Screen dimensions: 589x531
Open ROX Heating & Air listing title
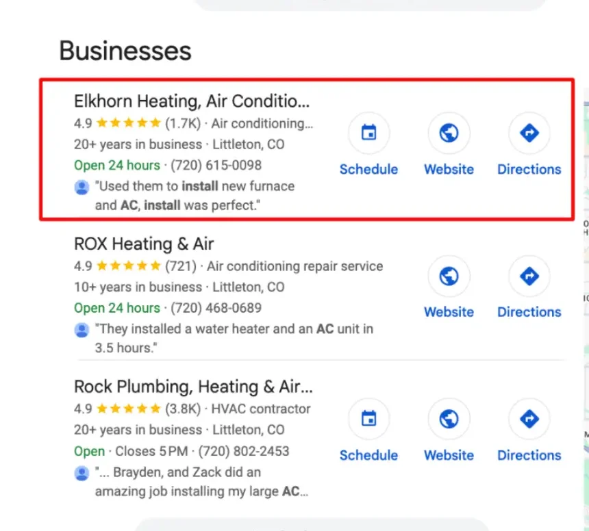click(x=144, y=244)
